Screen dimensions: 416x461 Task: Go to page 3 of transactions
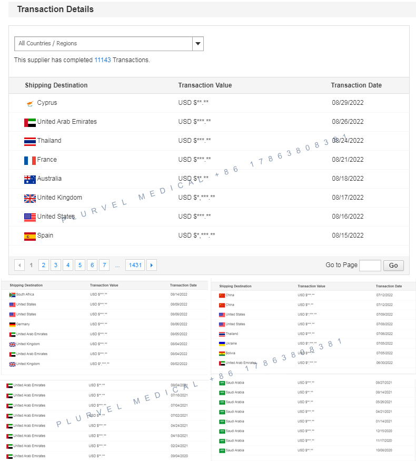[x=55, y=265]
